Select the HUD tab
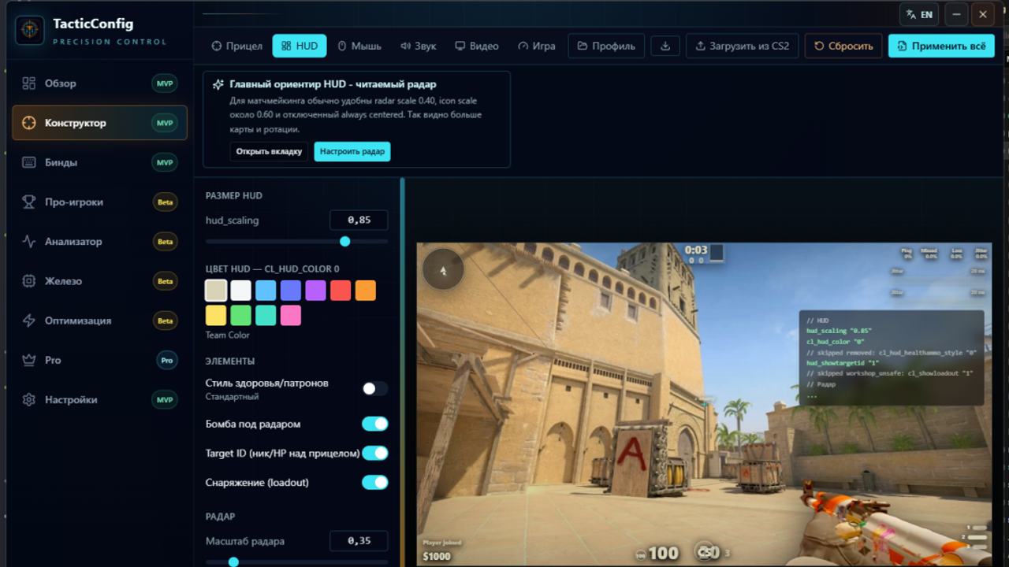The image size is (1009, 567). pyautogui.click(x=300, y=46)
